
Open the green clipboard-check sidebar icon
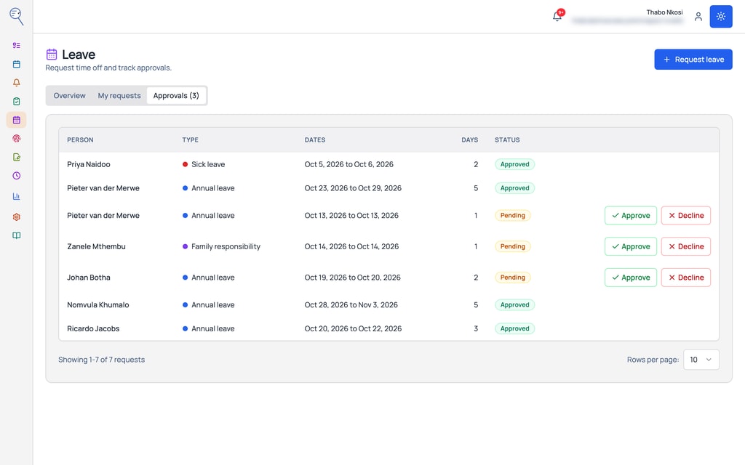[16, 101]
